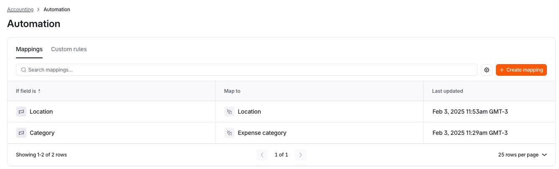This screenshot has height=169, width=559.
Task: Click the field icon beside Category row
Action: [21, 133]
